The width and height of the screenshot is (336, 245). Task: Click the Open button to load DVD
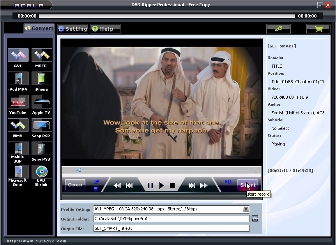[x=75, y=185]
